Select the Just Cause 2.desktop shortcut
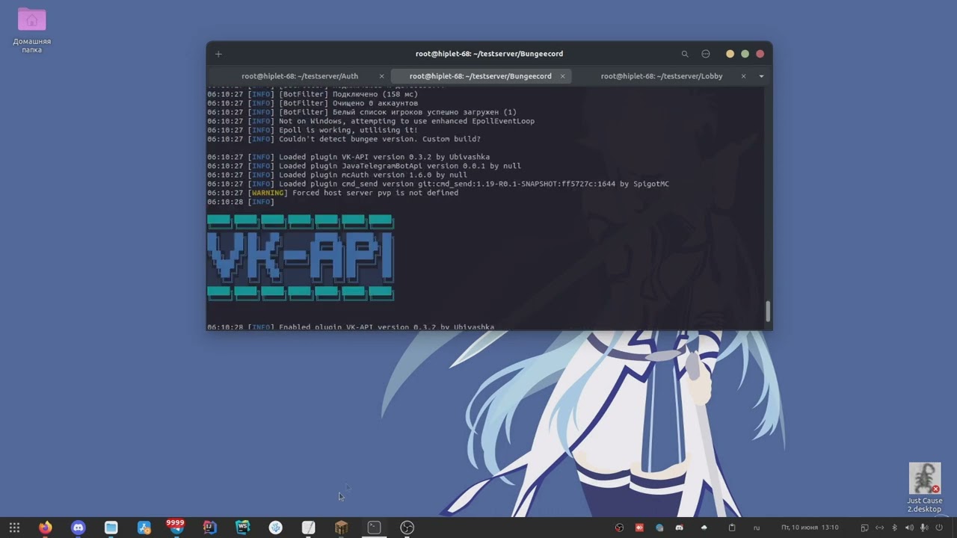The image size is (957, 538). click(924, 488)
